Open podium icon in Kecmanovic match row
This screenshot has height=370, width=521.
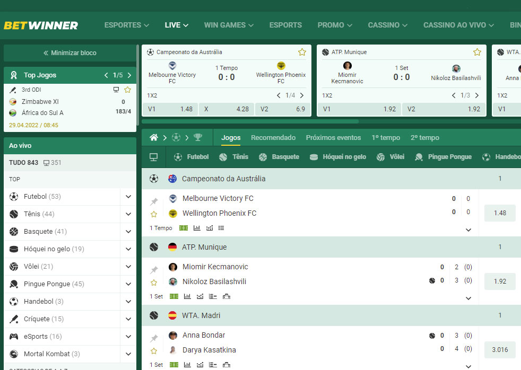click(226, 296)
